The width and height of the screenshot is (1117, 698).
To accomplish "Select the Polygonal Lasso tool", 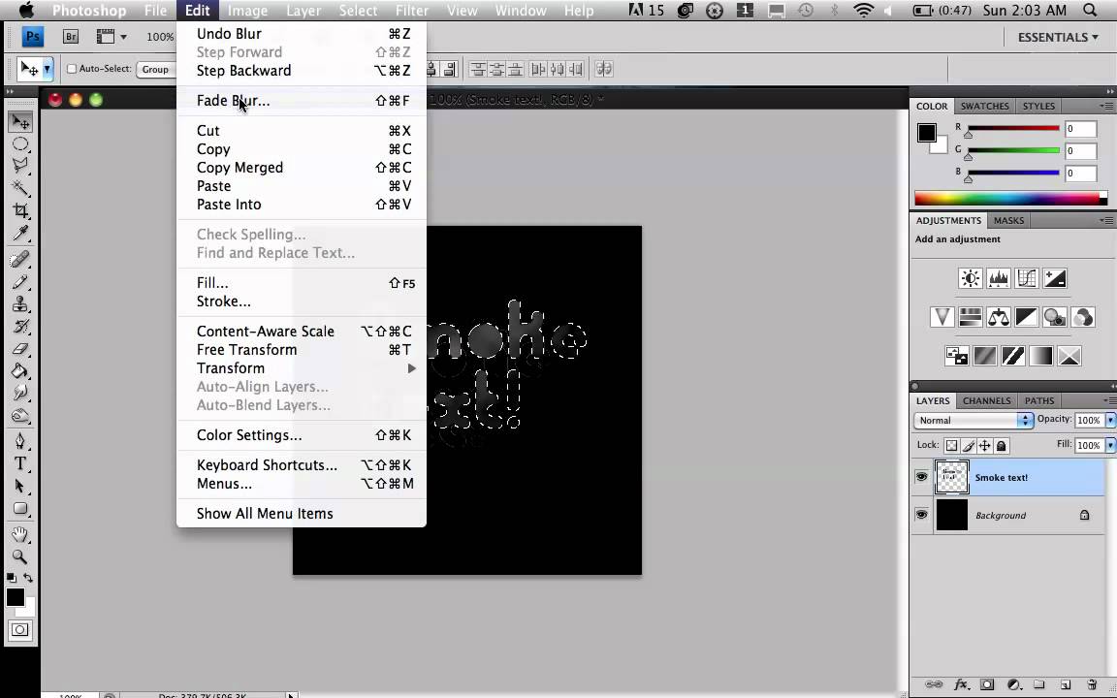I will coord(20,165).
